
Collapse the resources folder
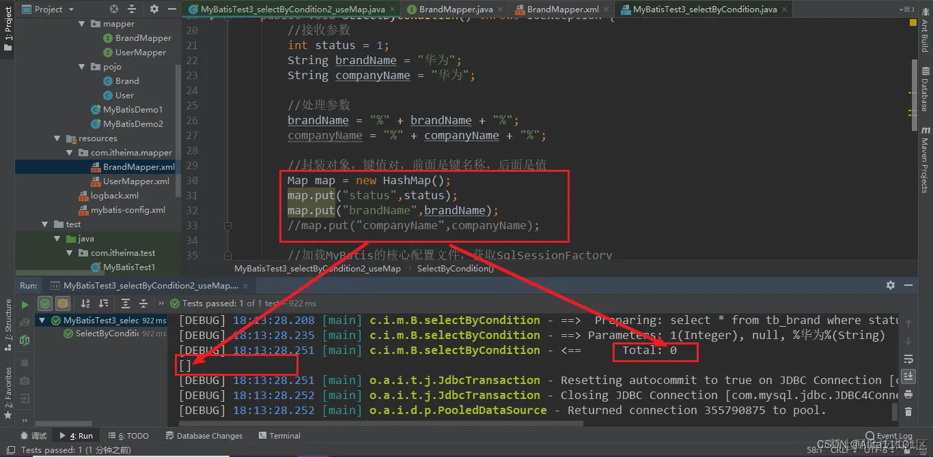pos(58,138)
